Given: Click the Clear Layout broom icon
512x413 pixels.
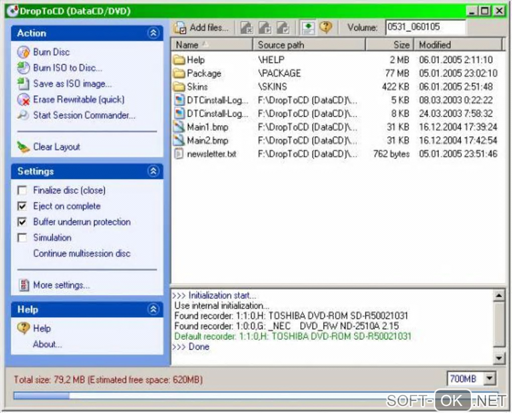Looking at the screenshot, I should tap(24, 147).
